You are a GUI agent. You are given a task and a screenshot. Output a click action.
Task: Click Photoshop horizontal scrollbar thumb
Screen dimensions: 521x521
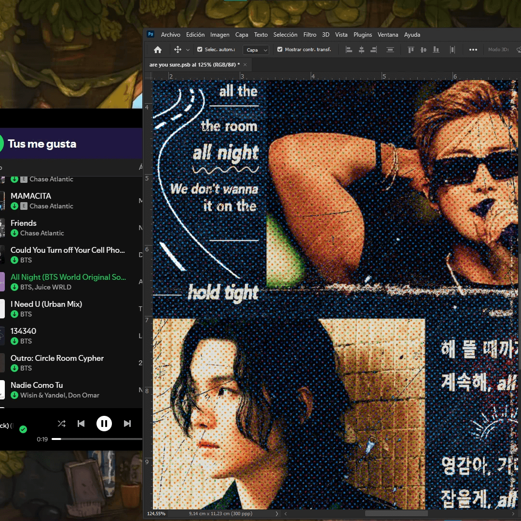pyautogui.click(x=396, y=513)
